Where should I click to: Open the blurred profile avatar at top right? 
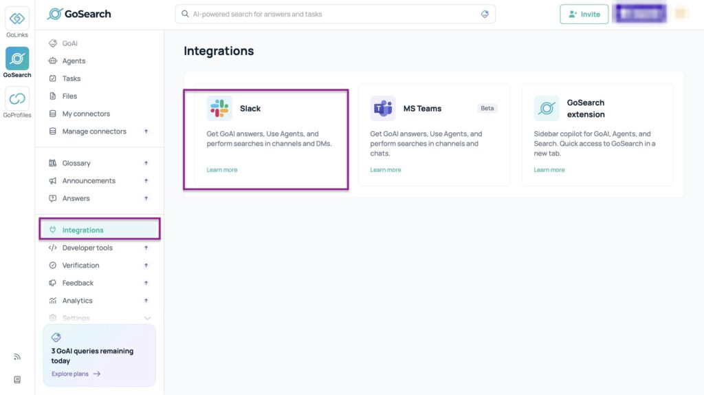(x=681, y=14)
